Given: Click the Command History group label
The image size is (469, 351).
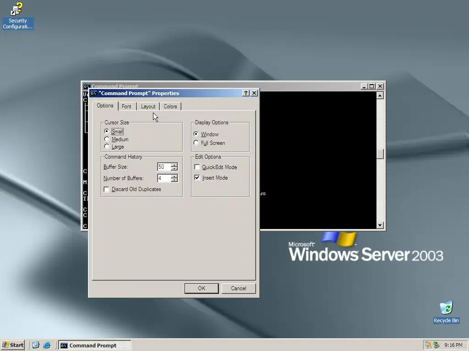Looking at the screenshot, I should [x=123, y=157].
